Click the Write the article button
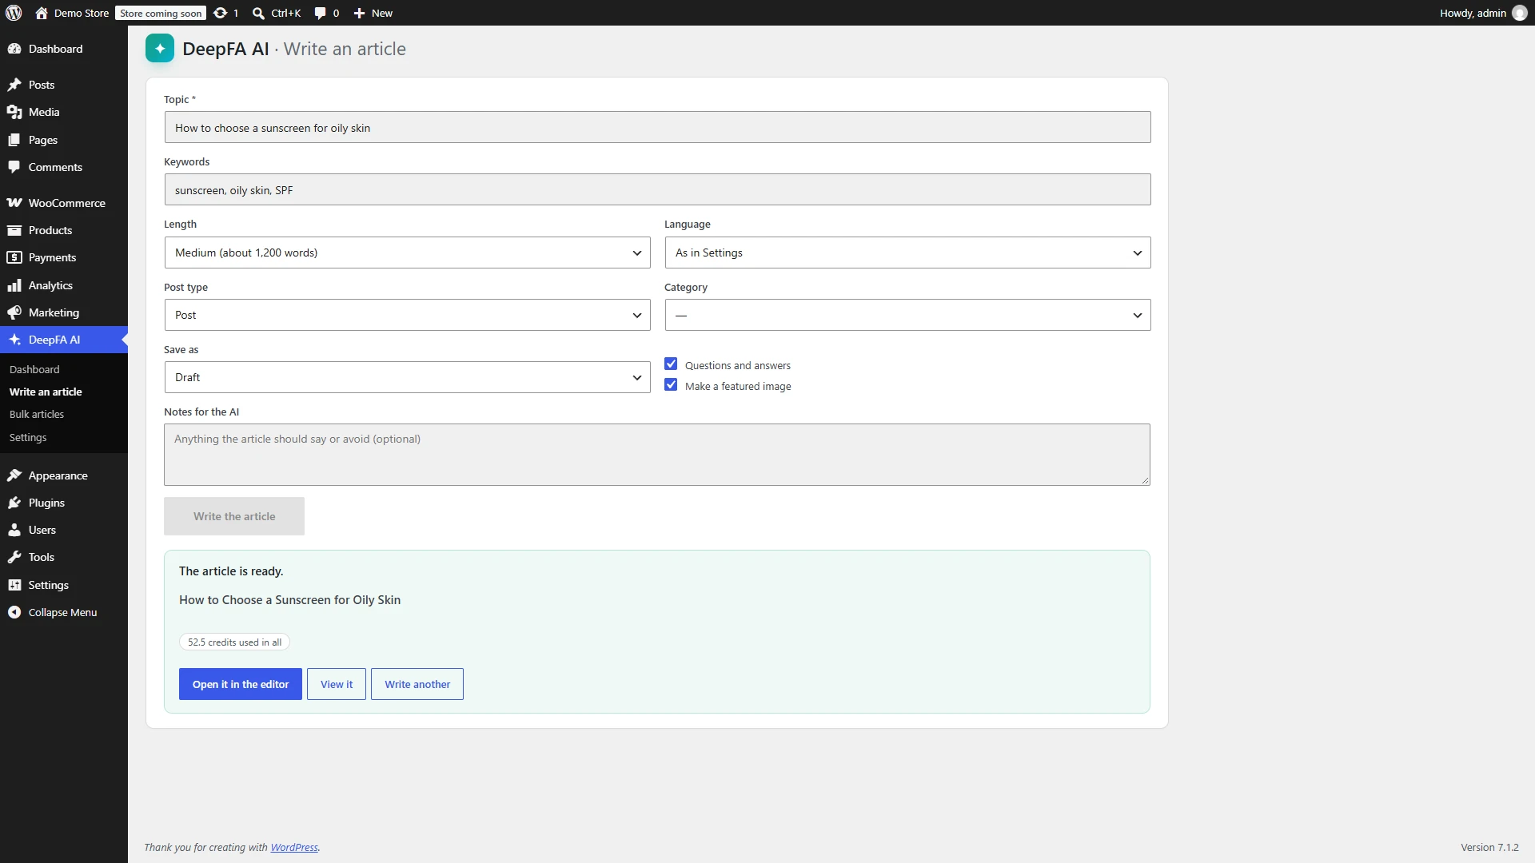 (234, 516)
